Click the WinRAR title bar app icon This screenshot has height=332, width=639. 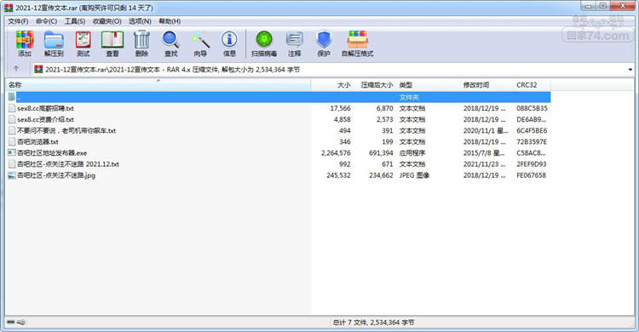click(9, 8)
